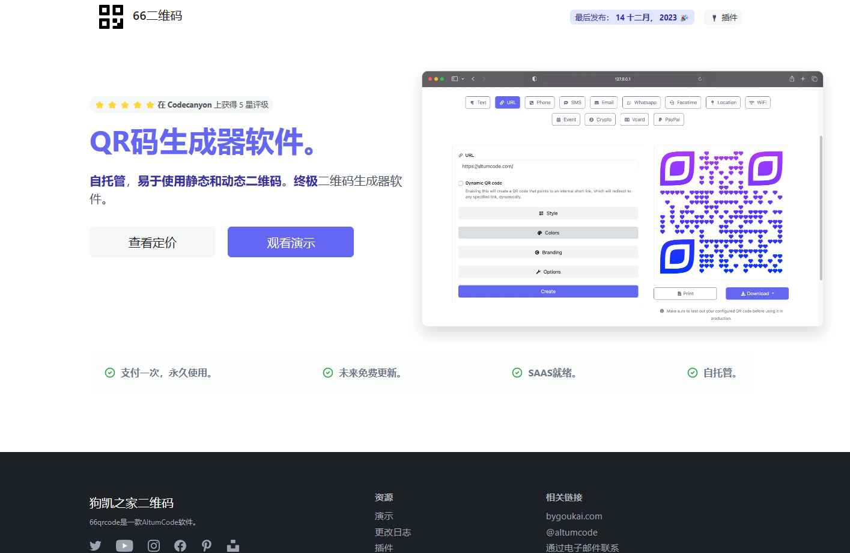Select the WiFi QR type tab
This screenshot has width=850, height=553.
[757, 103]
